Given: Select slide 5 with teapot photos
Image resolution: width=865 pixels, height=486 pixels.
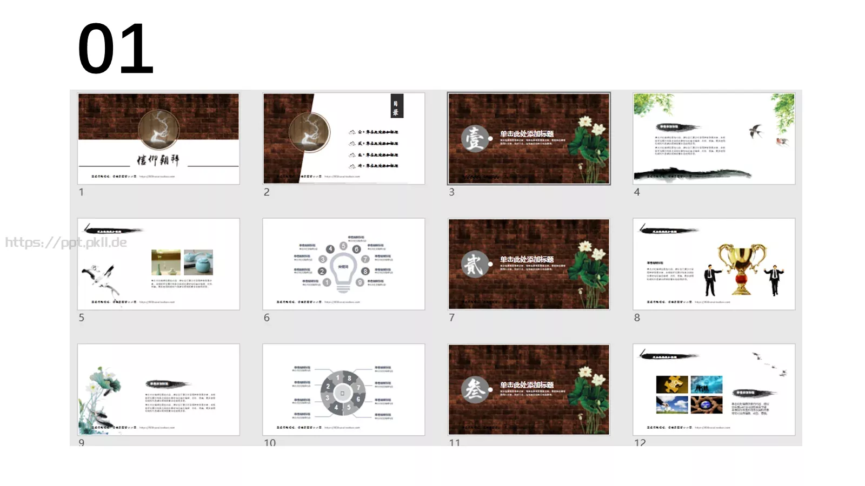Looking at the screenshot, I should (x=158, y=264).
